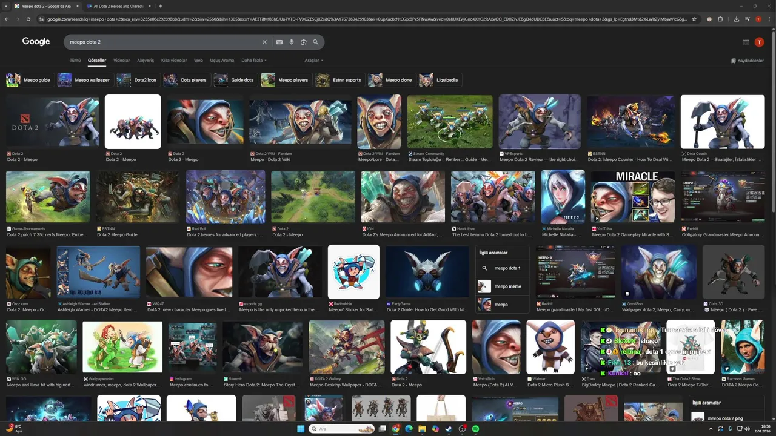Select the Dota2 icon filter chip
Viewport: 776px width, 436px height.
[x=138, y=80]
